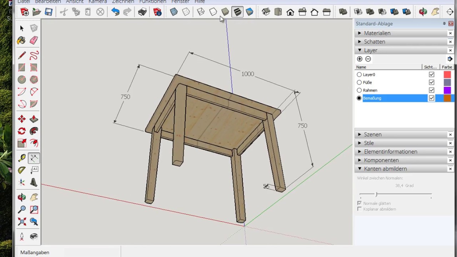Add a new layer with plus button
This screenshot has width=457, height=257.
pyautogui.click(x=360, y=59)
